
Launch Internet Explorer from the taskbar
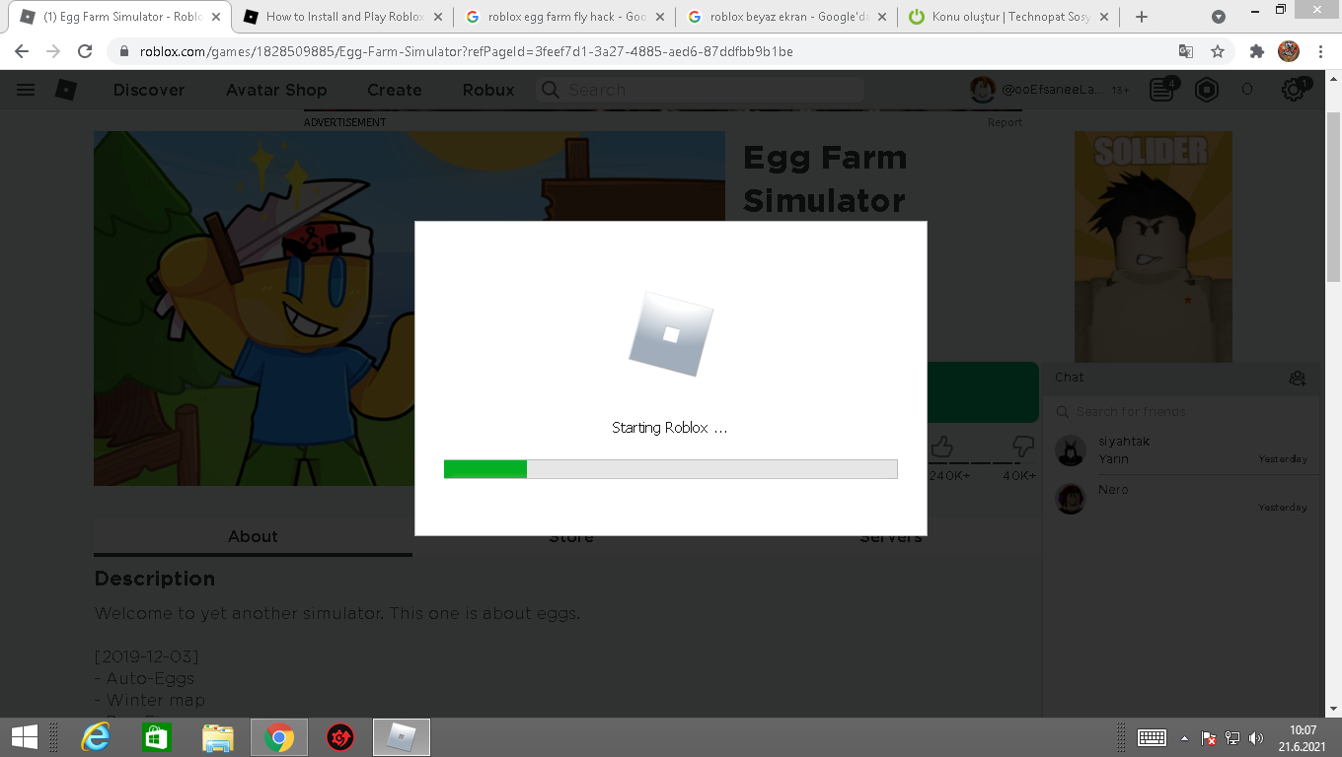(x=96, y=737)
